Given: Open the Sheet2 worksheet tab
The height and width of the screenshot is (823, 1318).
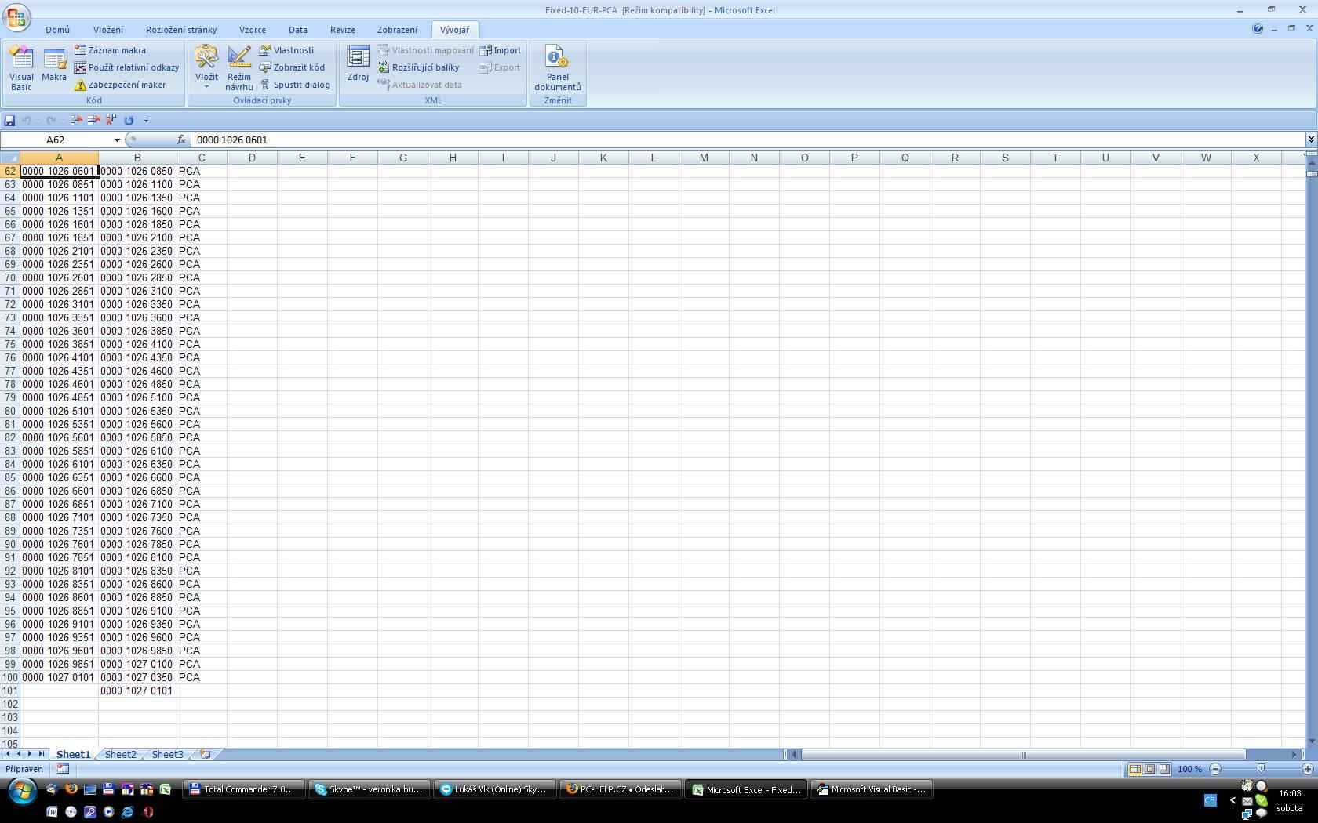Looking at the screenshot, I should (120, 754).
